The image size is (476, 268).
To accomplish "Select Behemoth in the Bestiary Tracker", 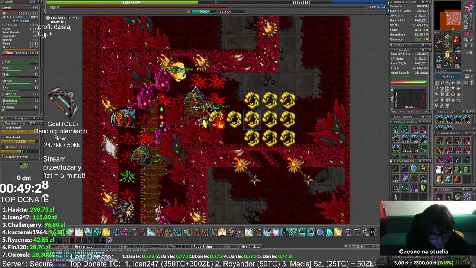I will tap(20, 130).
